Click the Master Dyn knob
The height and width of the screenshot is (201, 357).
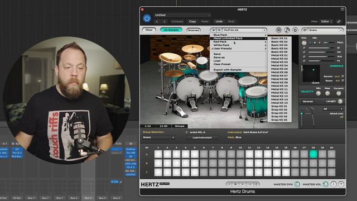click(x=297, y=184)
